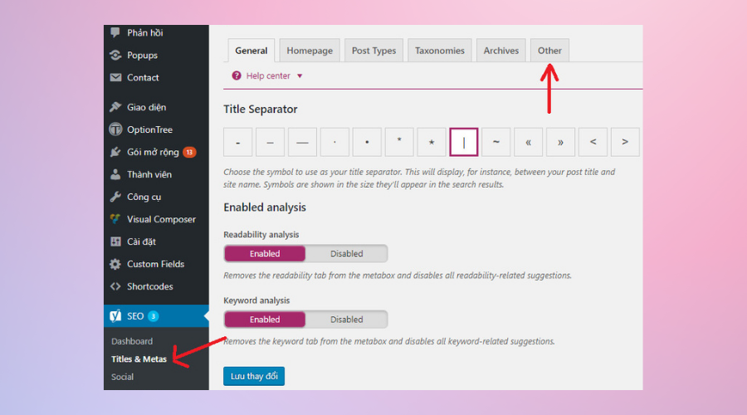The width and height of the screenshot is (747, 415).
Task: Open the Archives tab
Action: (x=500, y=51)
